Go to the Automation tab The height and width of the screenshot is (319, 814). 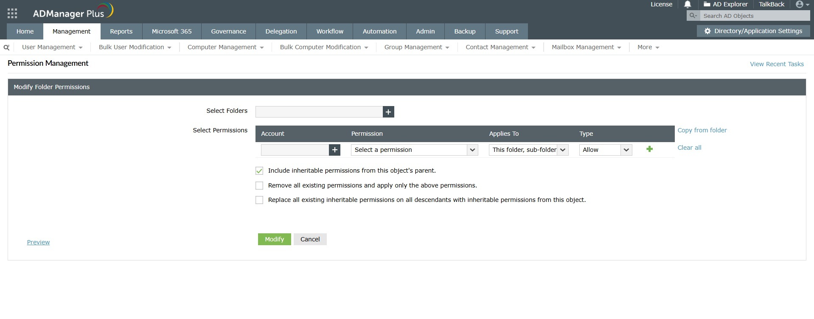point(380,31)
